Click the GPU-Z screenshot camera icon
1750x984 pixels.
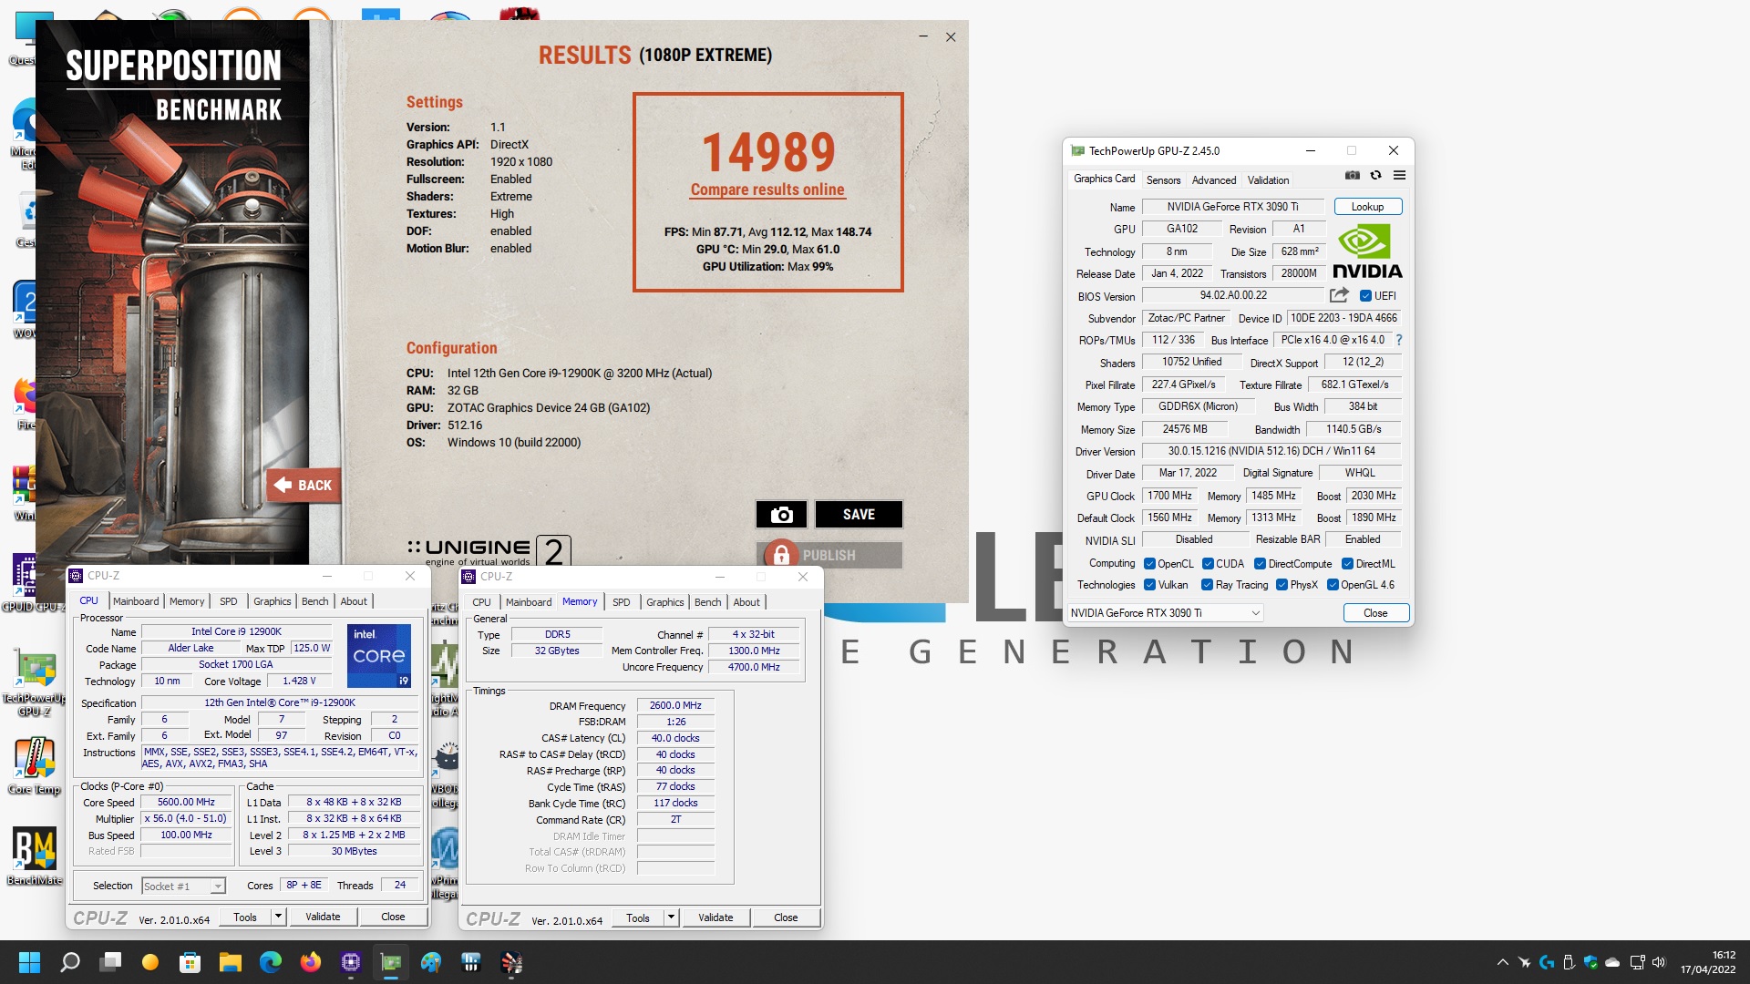point(1353,175)
